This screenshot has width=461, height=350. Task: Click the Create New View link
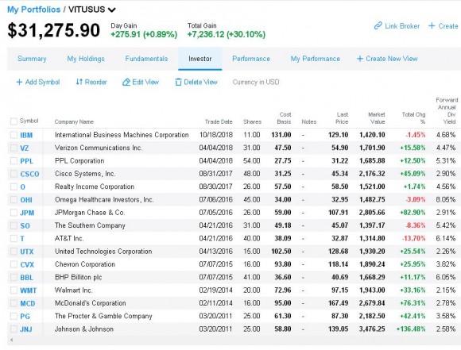click(387, 59)
